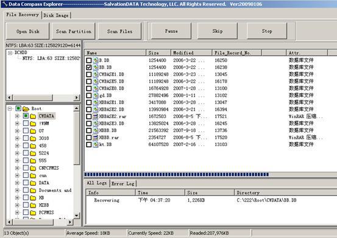
Task: Expand the !WNM folder node
Action: [17, 124]
